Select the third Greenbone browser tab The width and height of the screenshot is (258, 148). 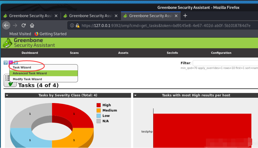151,16
